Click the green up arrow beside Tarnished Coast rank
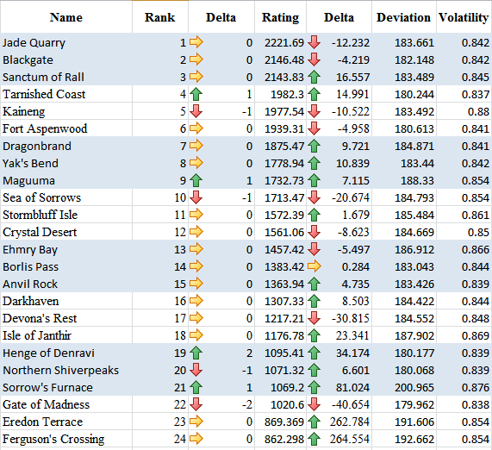This screenshot has width=492, height=450. coord(196,94)
